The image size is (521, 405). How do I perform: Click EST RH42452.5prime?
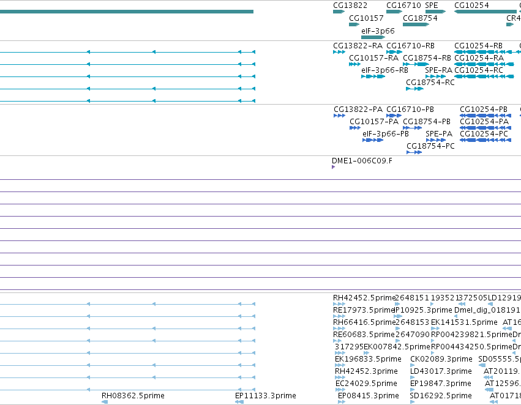[x=364, y=298]
